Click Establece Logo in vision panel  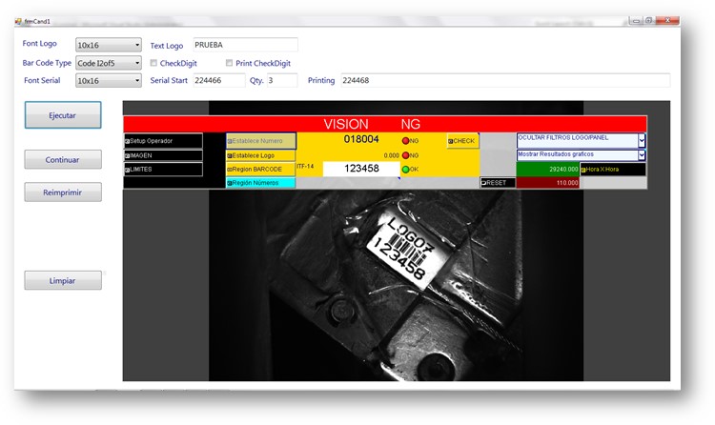click(260, 155)
